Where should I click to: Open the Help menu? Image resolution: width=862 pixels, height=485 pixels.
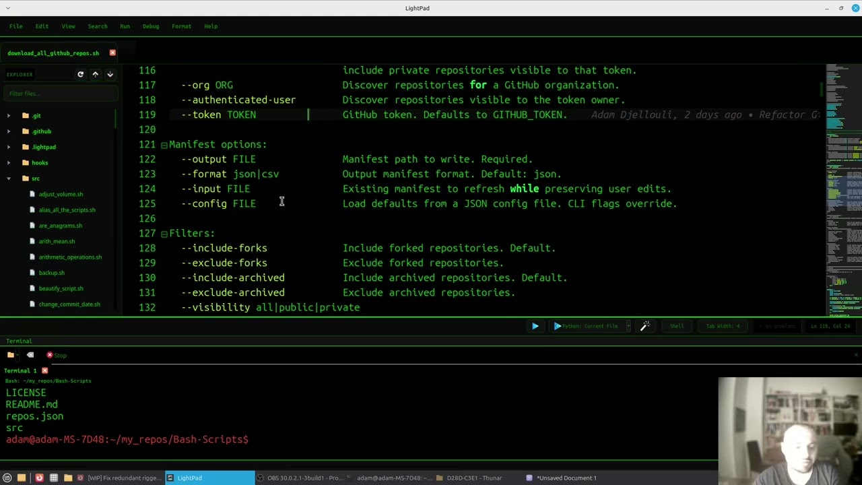tap(211, 26)
